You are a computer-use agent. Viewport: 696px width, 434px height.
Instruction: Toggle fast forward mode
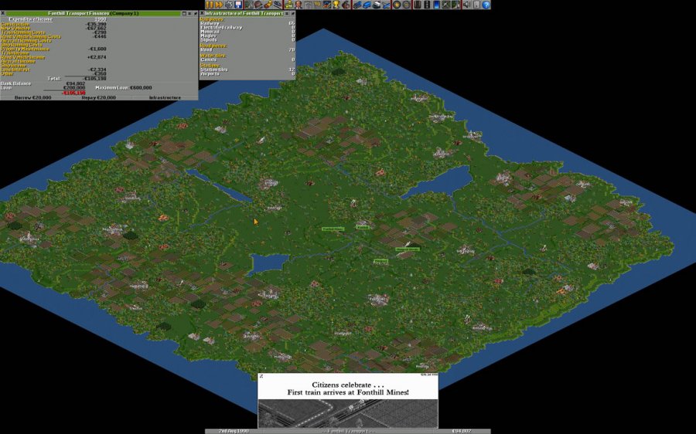coord(219,5)
